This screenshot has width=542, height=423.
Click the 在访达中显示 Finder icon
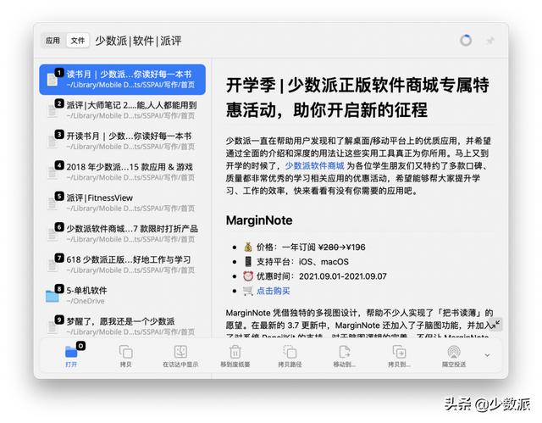pos(180,352)
